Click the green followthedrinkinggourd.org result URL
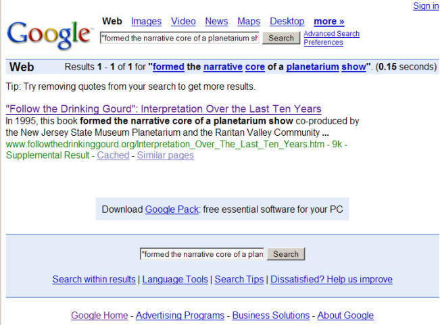This screenshot has width=440, height=325. (165, 144)
